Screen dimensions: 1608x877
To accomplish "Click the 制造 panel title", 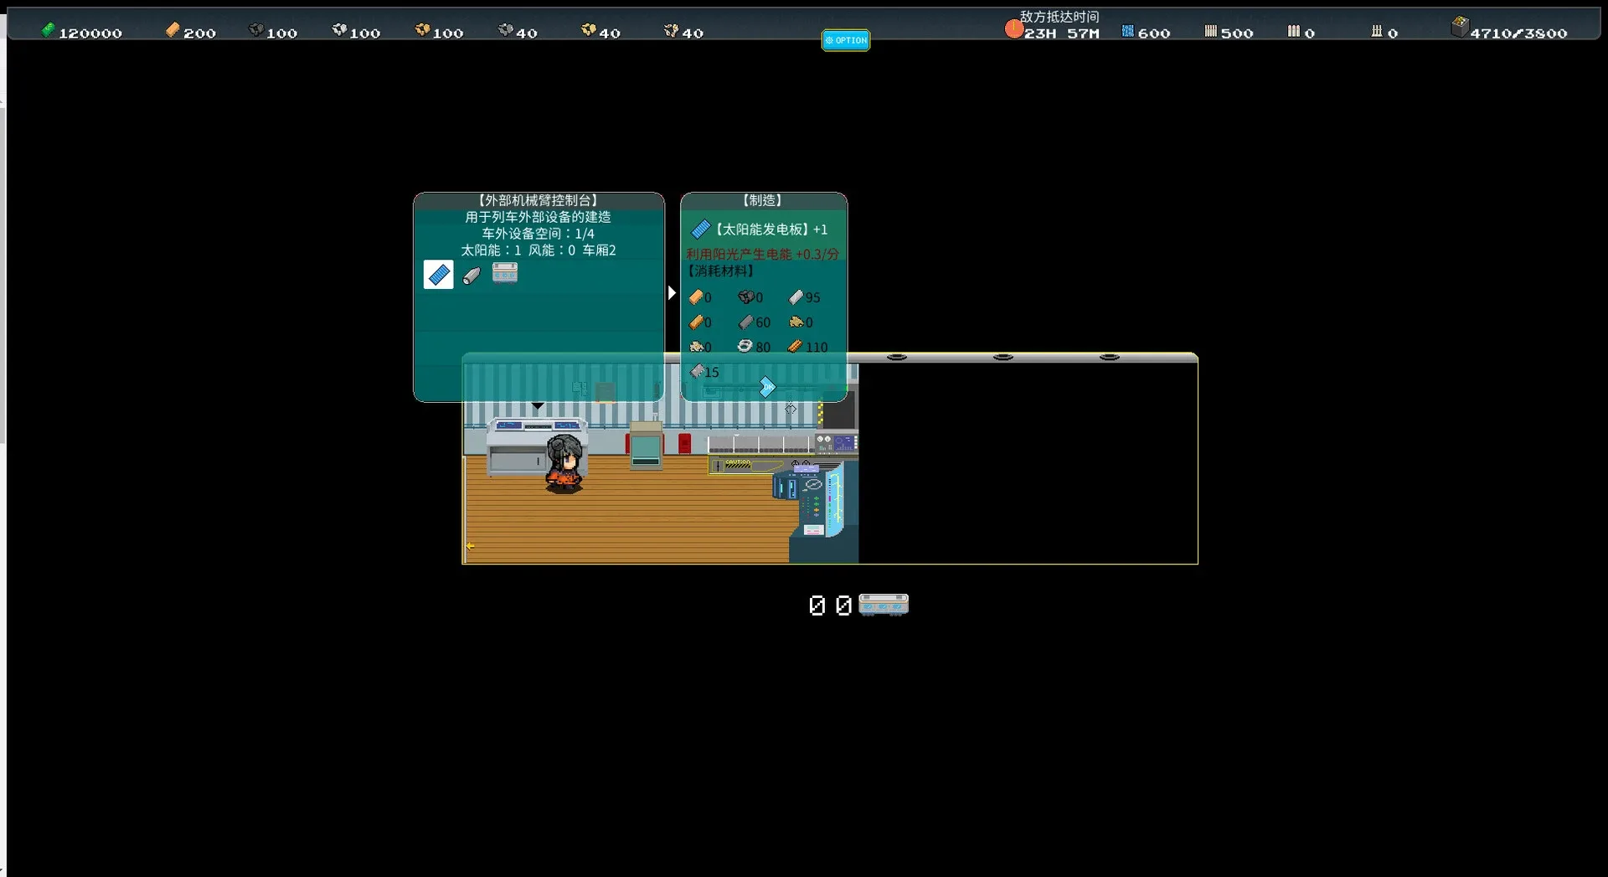I will click(762, 200).
